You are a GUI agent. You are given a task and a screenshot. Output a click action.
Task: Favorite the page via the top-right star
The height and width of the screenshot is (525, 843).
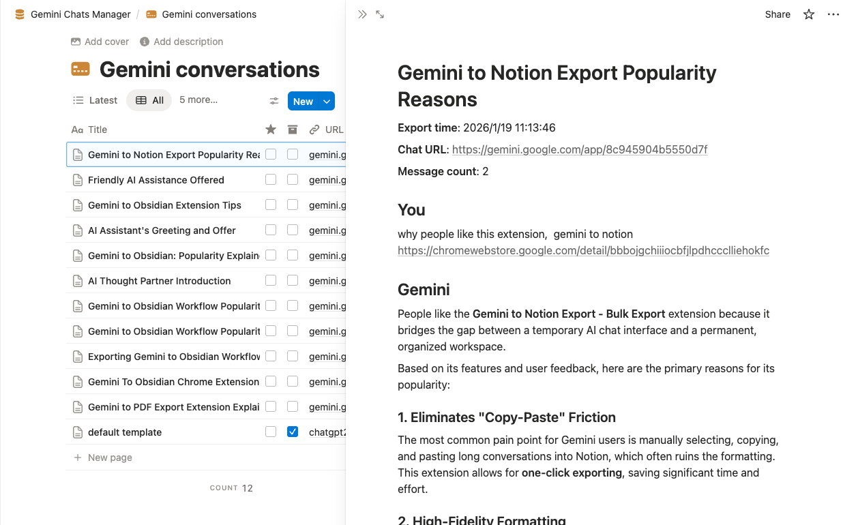pyautogui.click(x=808, y=14)
